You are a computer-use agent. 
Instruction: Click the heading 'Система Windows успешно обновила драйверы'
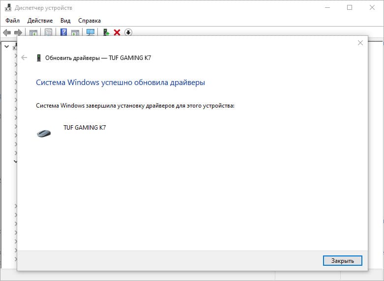click(120, 83)
